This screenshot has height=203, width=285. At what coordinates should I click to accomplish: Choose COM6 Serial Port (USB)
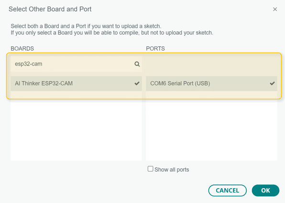(x=211, y=84)
